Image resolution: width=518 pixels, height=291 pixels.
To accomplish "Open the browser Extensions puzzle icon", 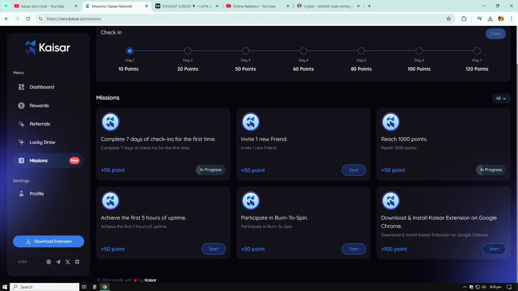I will click(x=464, y=19).
